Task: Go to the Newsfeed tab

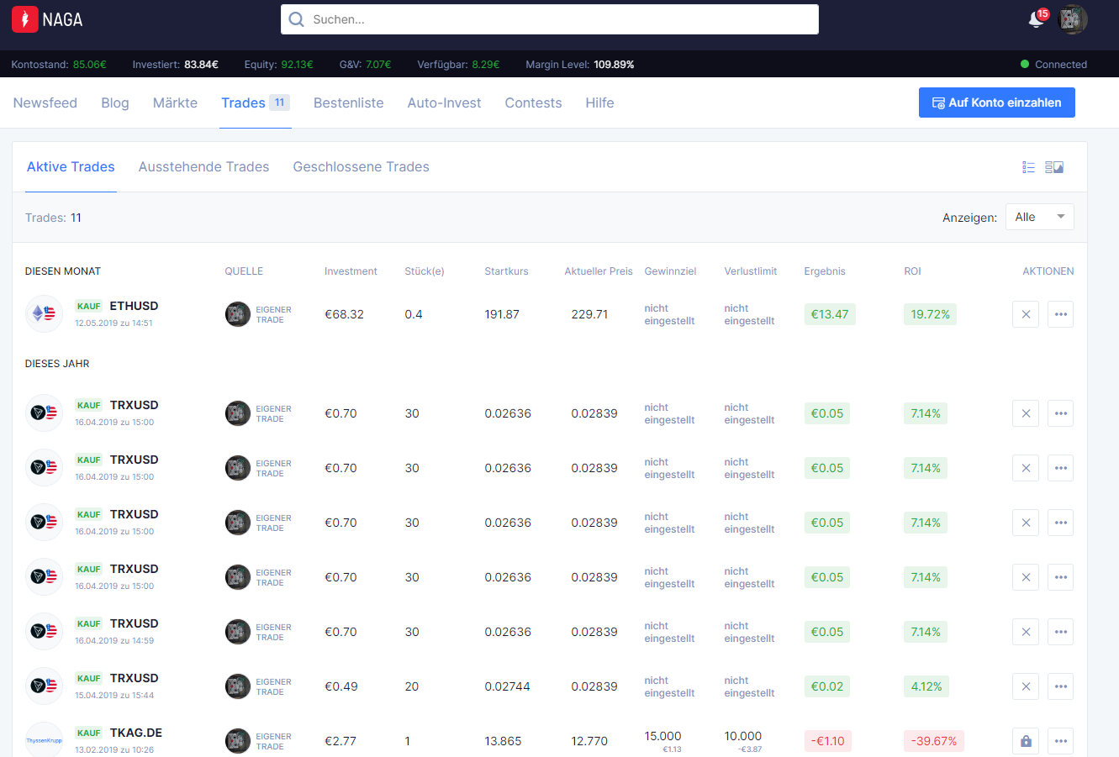Action: [45, 103]
